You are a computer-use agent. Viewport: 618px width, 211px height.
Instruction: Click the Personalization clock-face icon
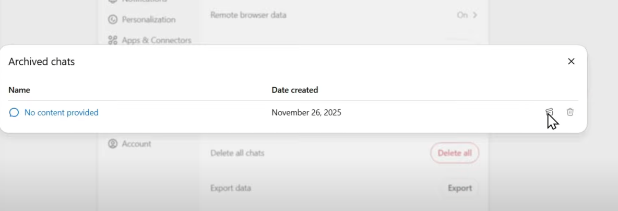pyautogui.click(x=112, y=19)
